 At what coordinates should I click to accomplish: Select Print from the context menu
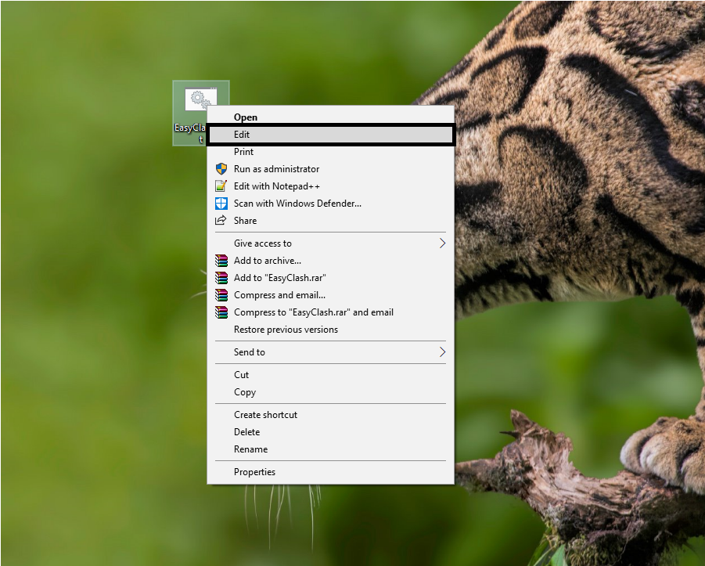click(x=243, y=151)
